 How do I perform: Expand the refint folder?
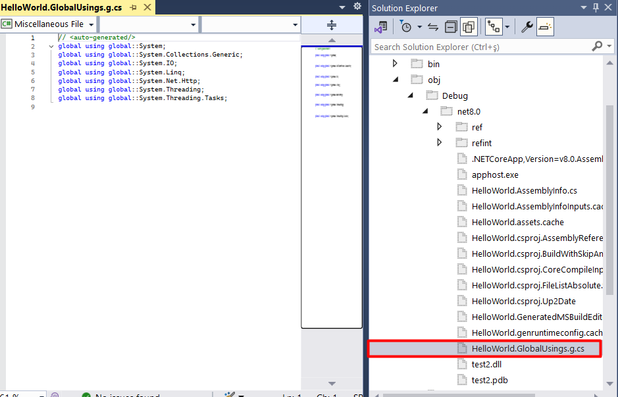(x=440, y=142)
